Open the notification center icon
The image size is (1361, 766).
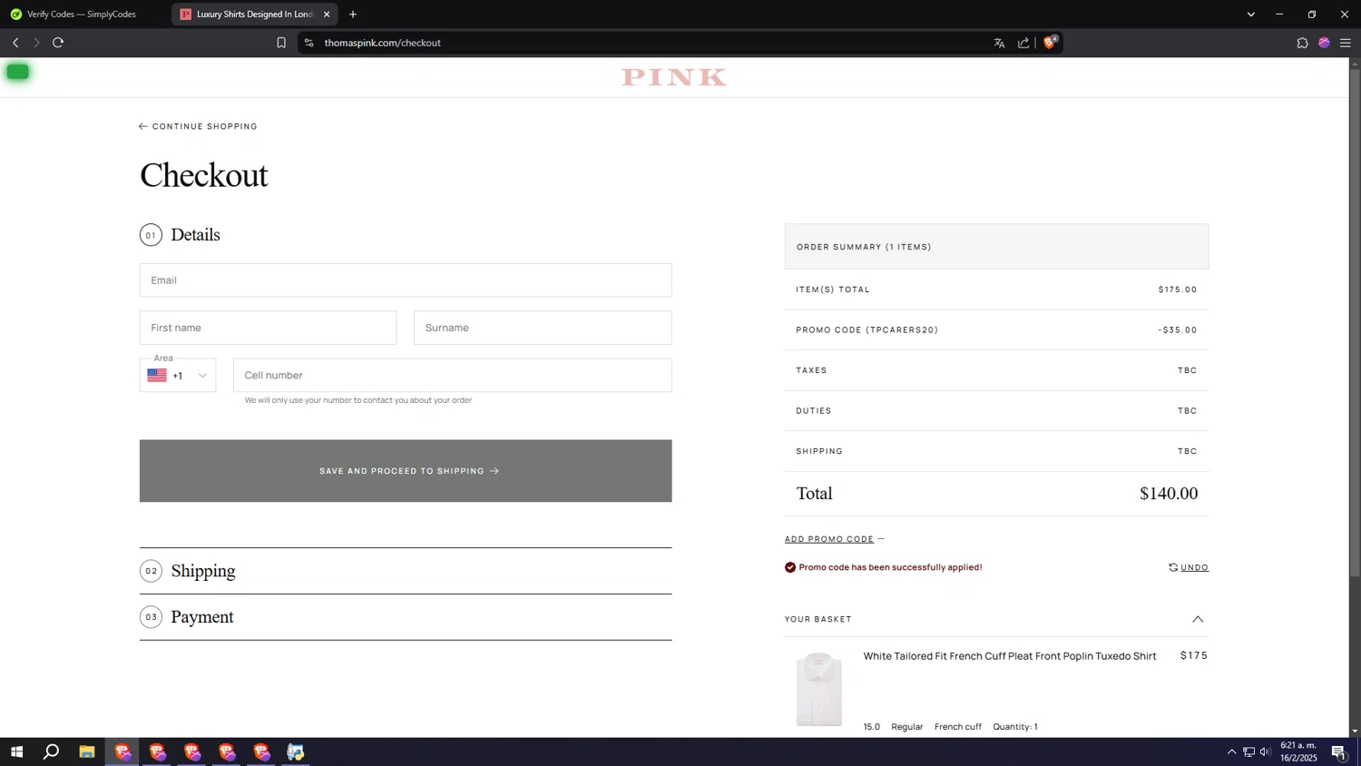pos(1339,751)
